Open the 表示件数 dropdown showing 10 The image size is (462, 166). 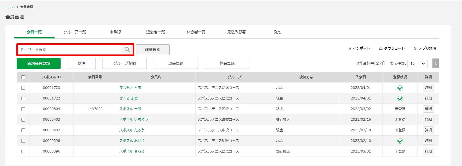tap(417, 63)
